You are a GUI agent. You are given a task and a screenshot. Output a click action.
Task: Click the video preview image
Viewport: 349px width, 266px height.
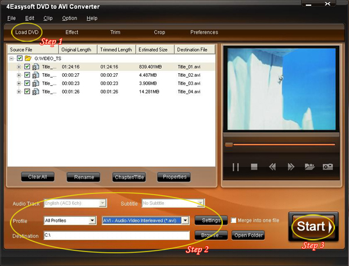(x=282, y=89)
